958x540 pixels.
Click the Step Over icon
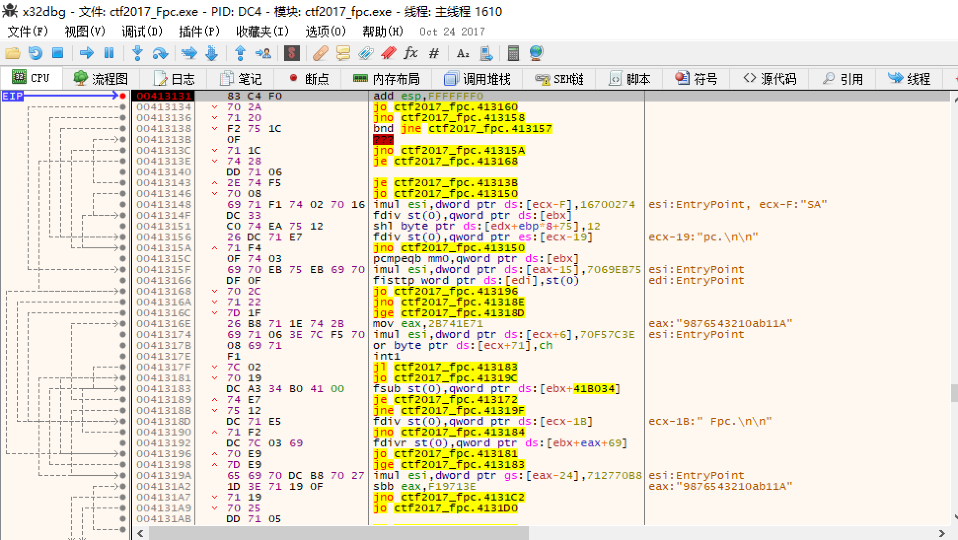160,53
